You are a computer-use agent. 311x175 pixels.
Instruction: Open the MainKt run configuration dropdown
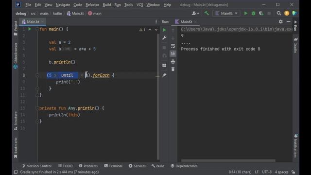click(x=226, y=13)
